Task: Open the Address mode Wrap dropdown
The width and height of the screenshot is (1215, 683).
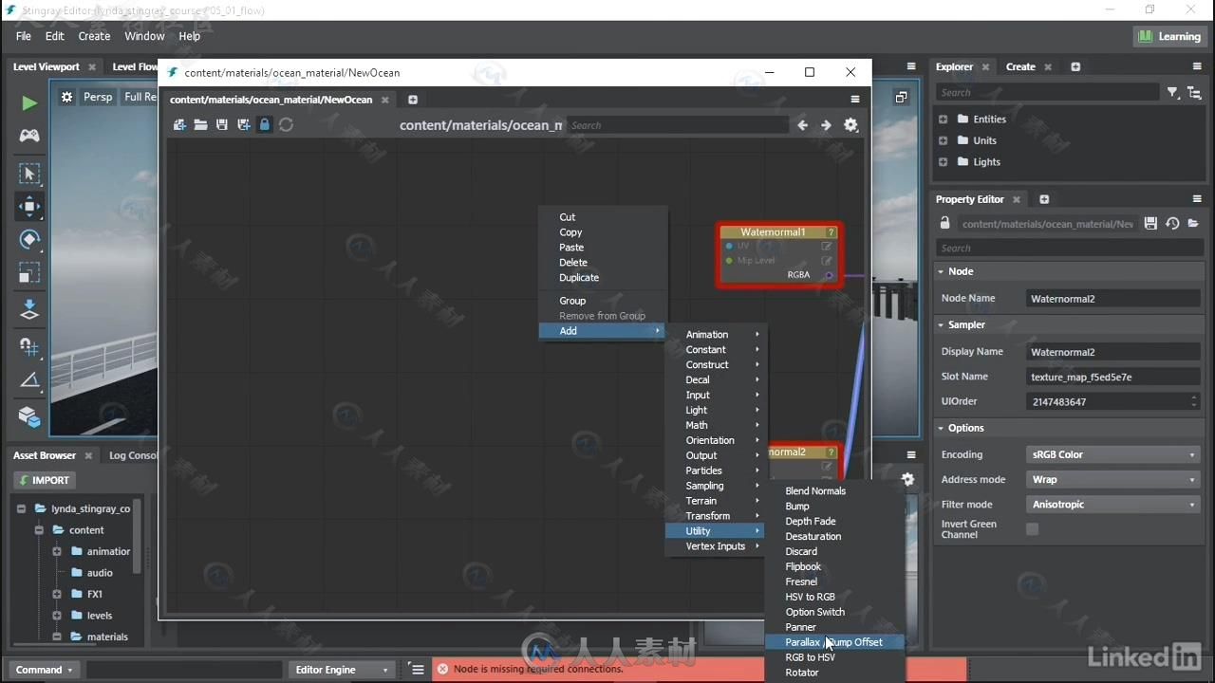Action: 1112,479
